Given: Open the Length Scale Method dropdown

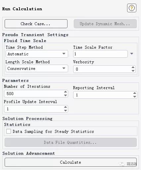Looking at the screenshot, I should point(37,69).
